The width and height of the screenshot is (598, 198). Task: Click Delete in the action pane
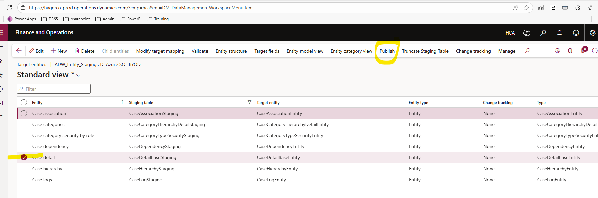[84, 51]
